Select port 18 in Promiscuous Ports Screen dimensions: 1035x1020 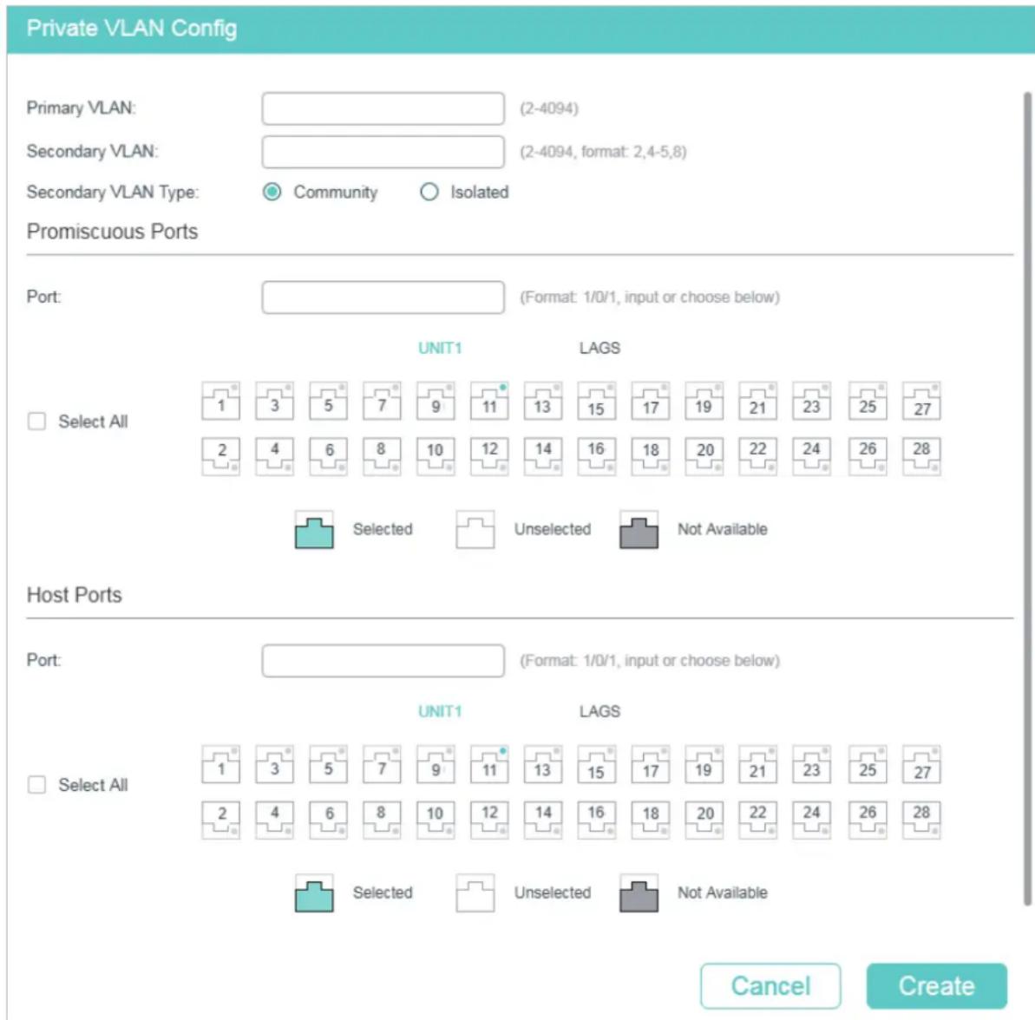click(x=650, y=456)
